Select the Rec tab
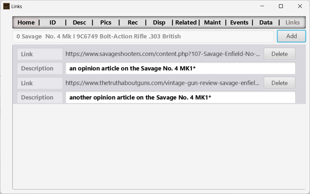 133,23
